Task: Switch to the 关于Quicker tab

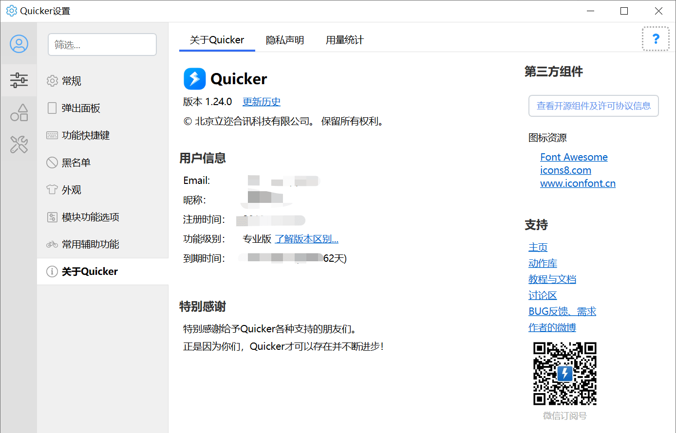Action: coord(217,40)
